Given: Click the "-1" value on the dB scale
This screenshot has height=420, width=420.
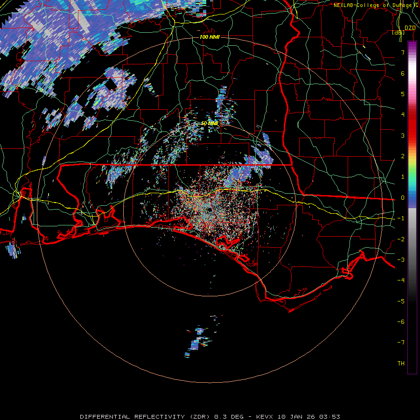Looking at the screenshot, I should point(401,218).
